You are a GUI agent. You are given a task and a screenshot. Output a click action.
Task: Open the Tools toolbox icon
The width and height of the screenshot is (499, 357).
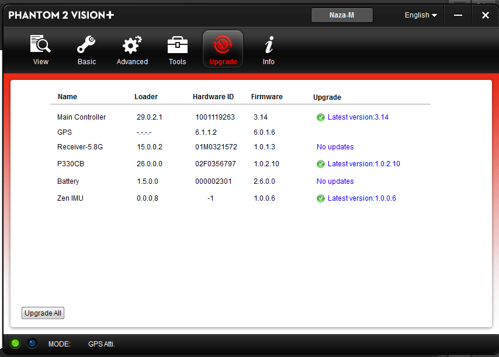(177, 45)
